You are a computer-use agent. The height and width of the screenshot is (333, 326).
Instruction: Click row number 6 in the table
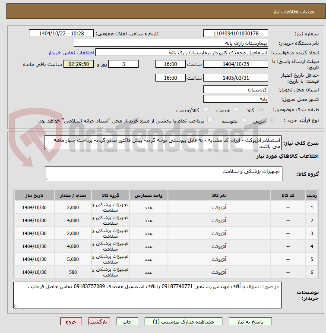point(312,272)
